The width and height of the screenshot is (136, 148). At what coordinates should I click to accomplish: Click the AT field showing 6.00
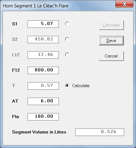[43, 101]
